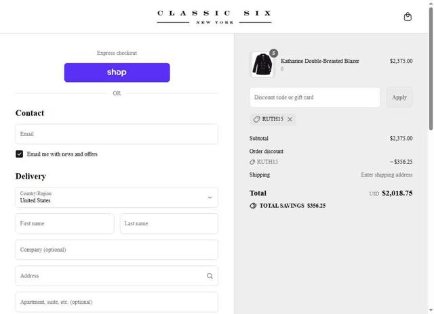The image size is (434, 314).
Task: Click the Total Savings tag icon
Action: point(253,206)
